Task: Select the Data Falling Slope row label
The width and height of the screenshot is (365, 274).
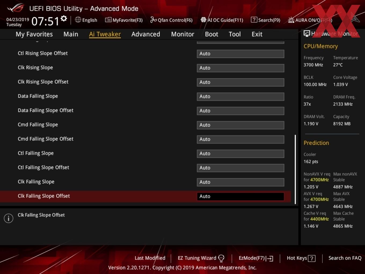Action: pos(38,96)
